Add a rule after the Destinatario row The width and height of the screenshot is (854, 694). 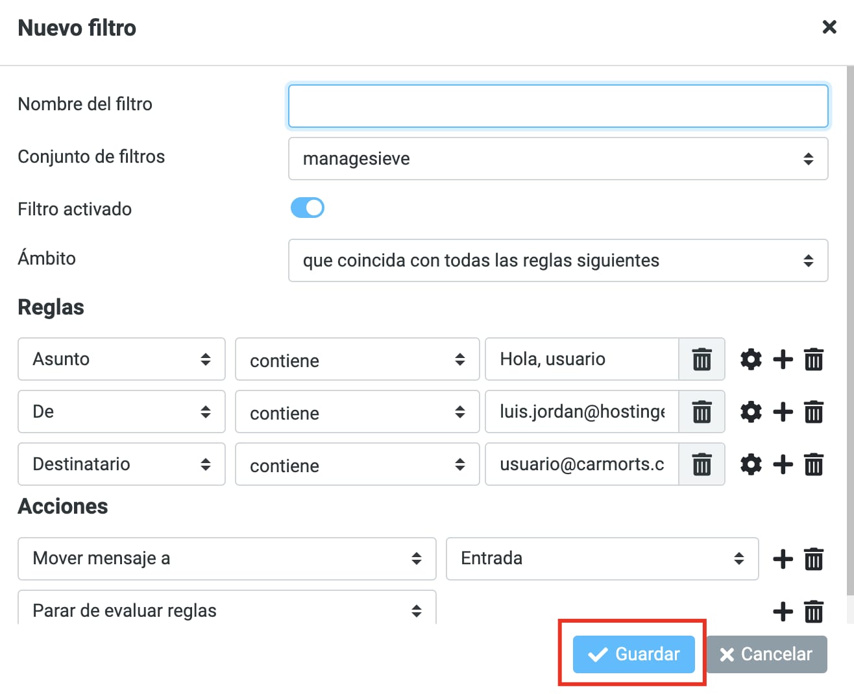[783, 464]
